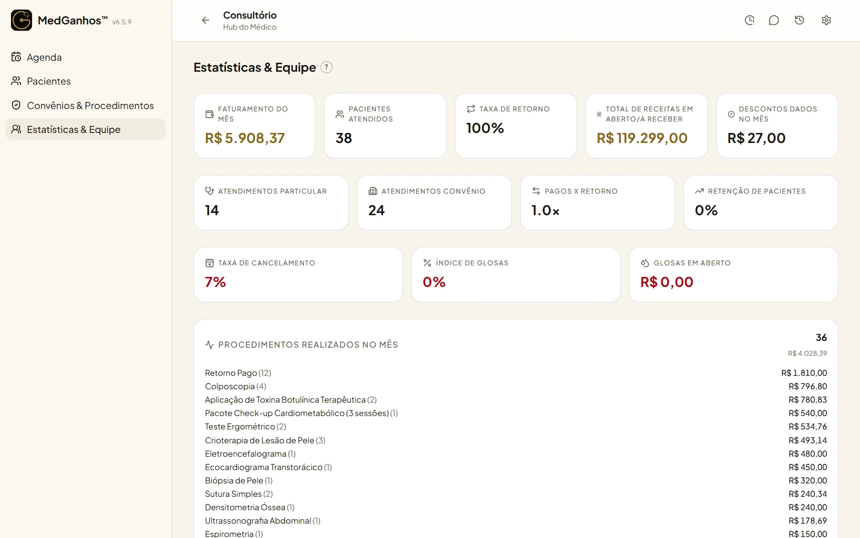Select Ecocardiograma Transtorácico (1) row
This screenshot has width=860, height=538.
click(516, 467)
